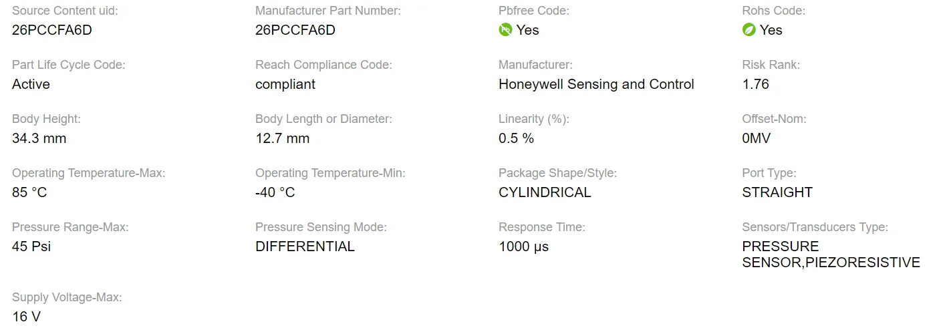Click the Operating Temperature-Max value 85 °C
This screenshot has height=328, width=951.
pos(29,192)
